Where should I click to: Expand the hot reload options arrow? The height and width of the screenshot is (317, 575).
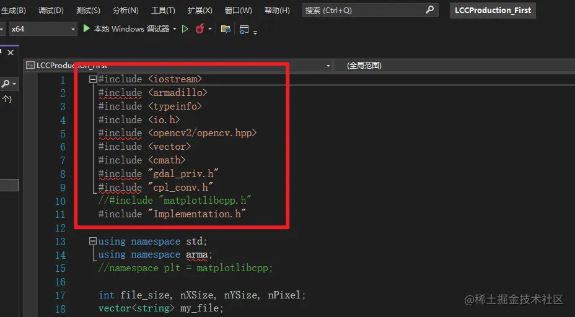tap(210, 29)
